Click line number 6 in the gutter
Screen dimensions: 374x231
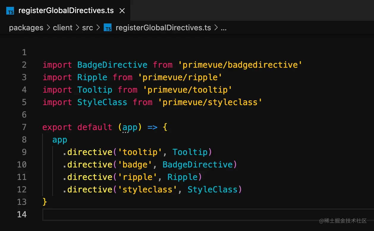coord(24,115)
